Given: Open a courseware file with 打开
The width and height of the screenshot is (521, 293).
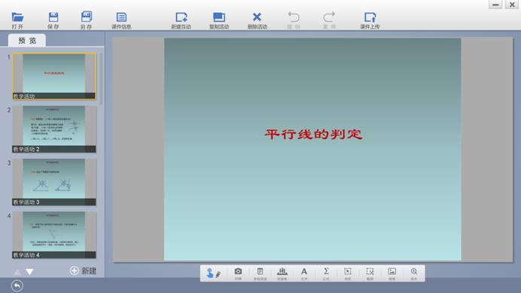Looking at the screenshot, I should [17, 20].
